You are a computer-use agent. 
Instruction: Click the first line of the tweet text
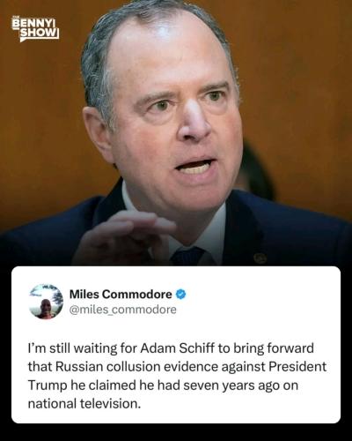click(x=171, y=348)
